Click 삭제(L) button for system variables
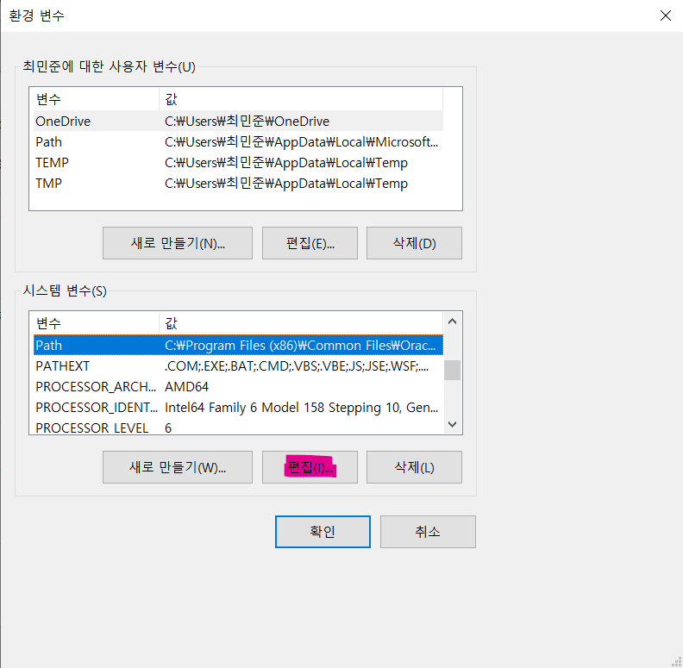This screenshot has width=683, height=668. click(x=414, y=467)
